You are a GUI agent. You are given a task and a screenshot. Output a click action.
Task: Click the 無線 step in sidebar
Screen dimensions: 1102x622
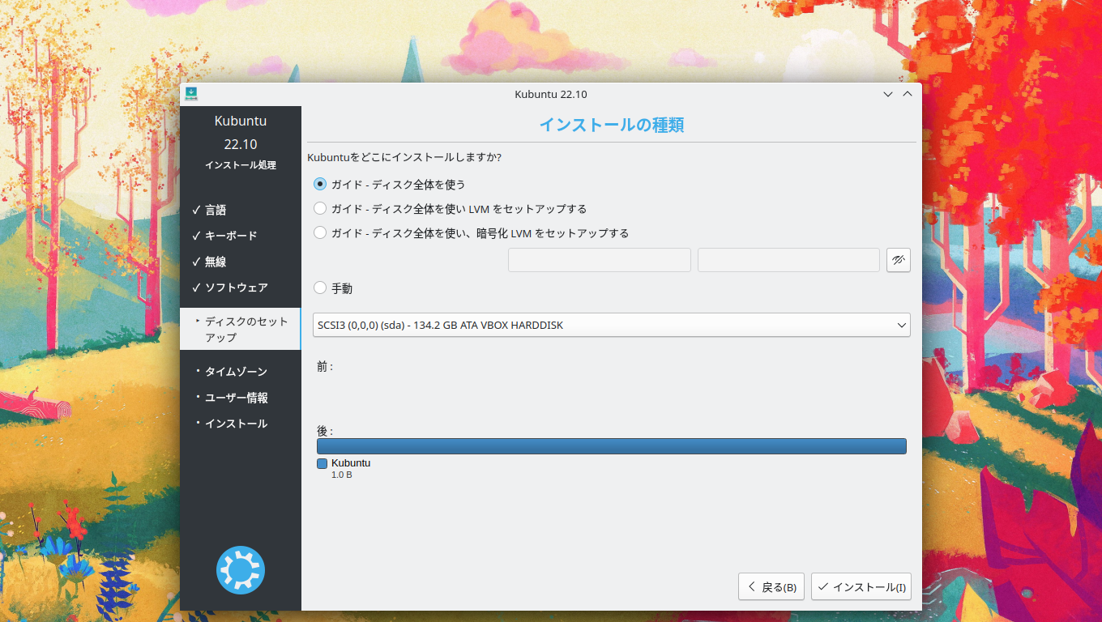[x=216, y=262]
